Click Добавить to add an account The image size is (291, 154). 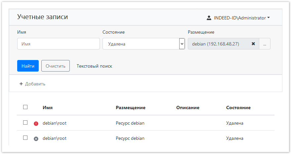tap(35, 84)
